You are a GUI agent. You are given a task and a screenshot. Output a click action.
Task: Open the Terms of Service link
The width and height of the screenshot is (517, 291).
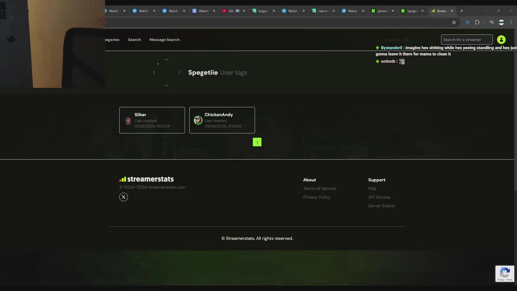[x=319, y=188]
